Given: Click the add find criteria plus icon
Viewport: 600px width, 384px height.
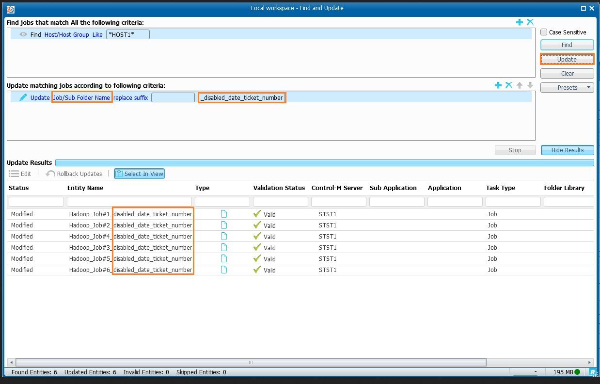Looking at the screenshot, I should pyautogui.click(x=520, y=22).
